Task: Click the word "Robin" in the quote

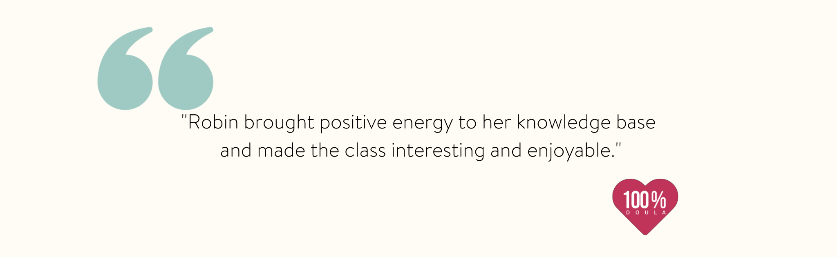Action: coord(213,122)
